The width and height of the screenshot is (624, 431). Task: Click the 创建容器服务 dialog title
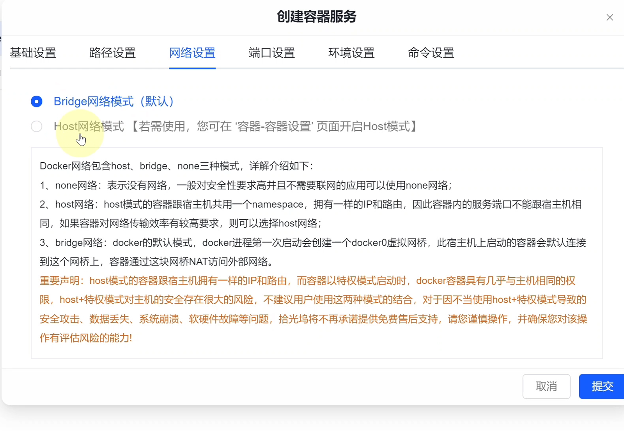point(317,17)
